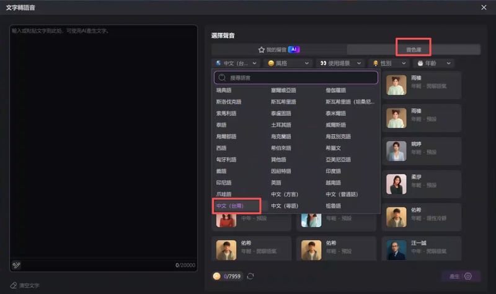Viewport: 496px width, 294px height.
Task: Choose 英語 from the language list
Action: (276, 183)
